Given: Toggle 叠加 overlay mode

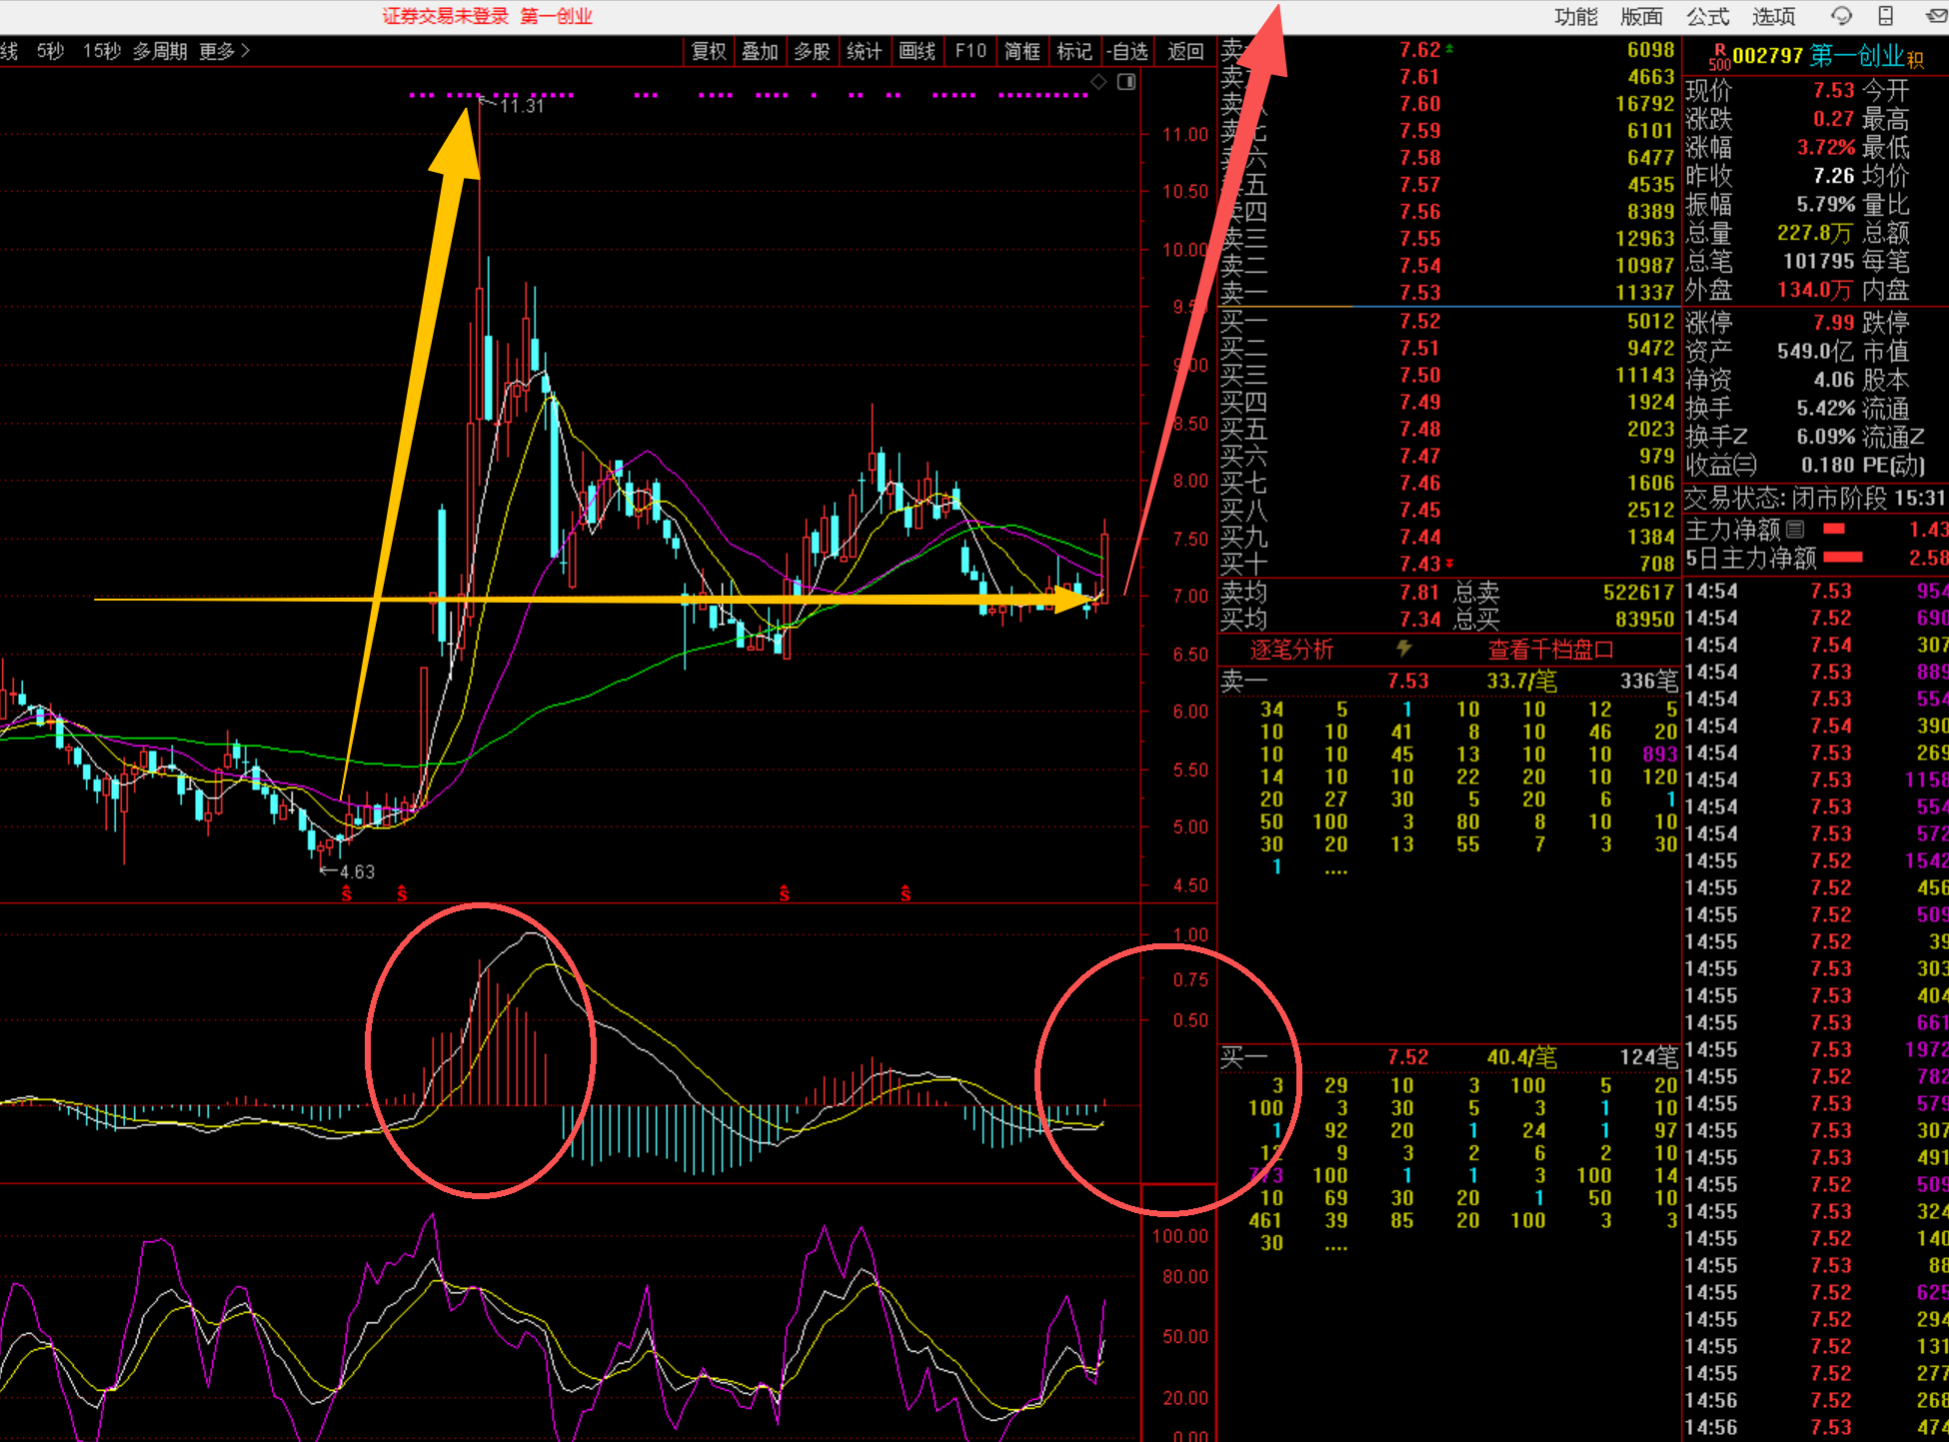Looking at the screenshot, I should (760, 51).
